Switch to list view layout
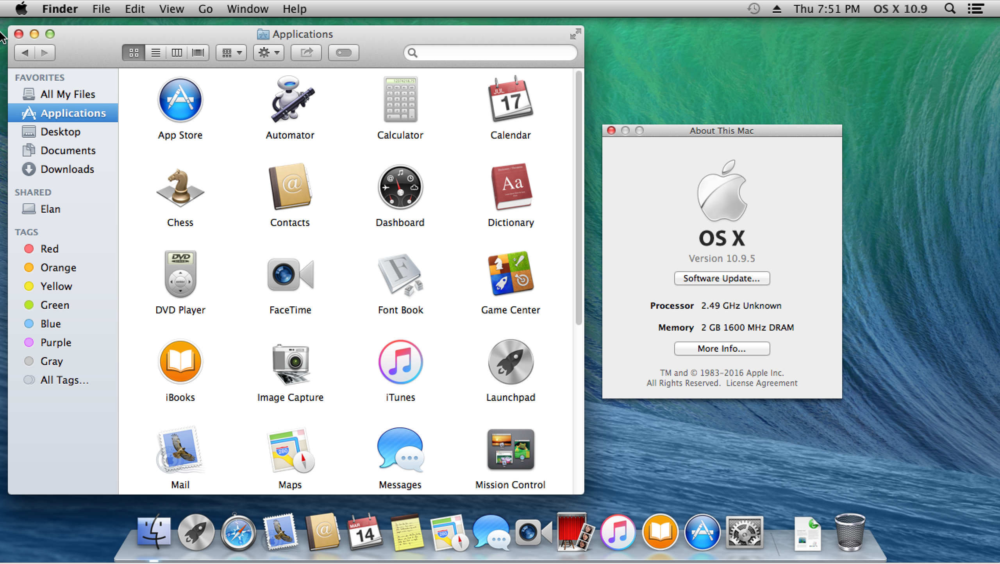 (156, 52)
